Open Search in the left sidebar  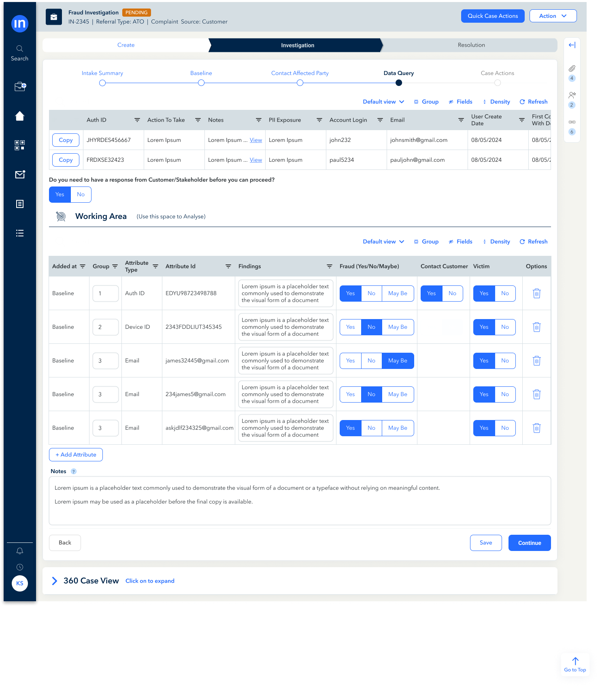click(19, 53)
